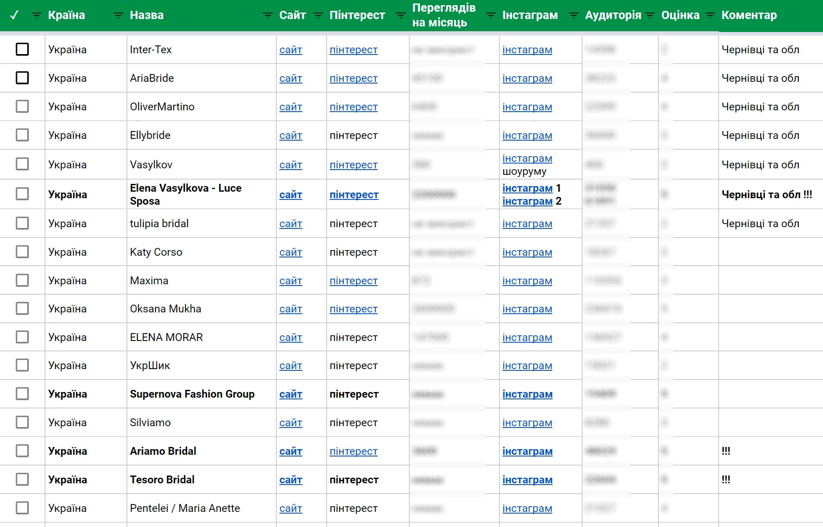823x527 pixels.
Task: Tick the checkbox for УкрШик row
Action: [x=22, y=365]
